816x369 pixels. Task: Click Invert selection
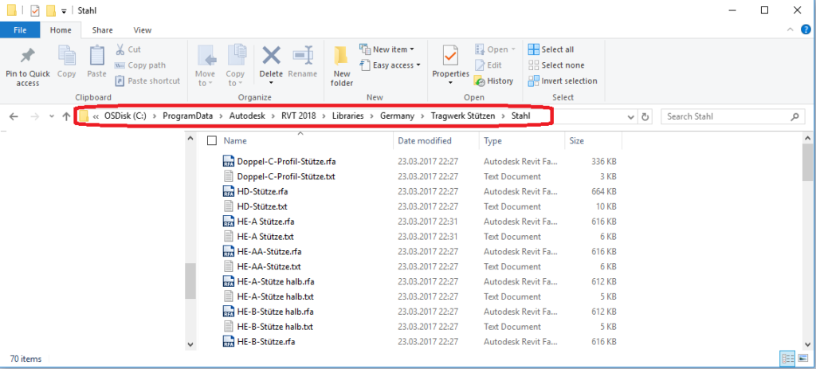[x=563, y=80]
